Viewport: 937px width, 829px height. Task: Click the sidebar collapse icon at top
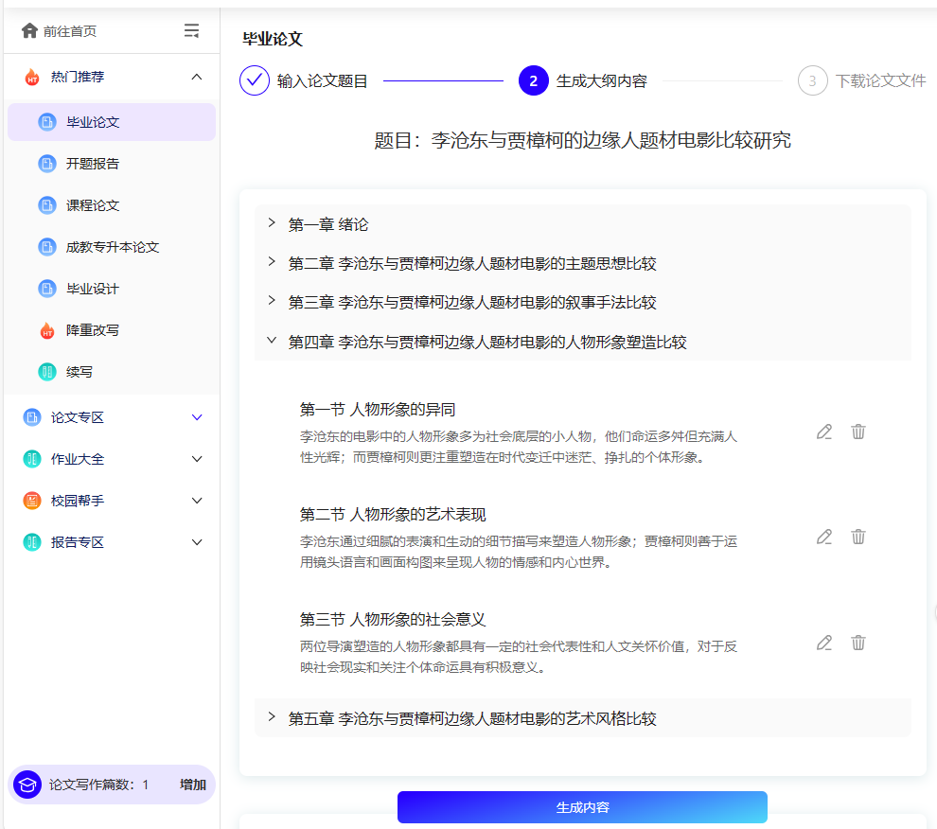point(191,29)
